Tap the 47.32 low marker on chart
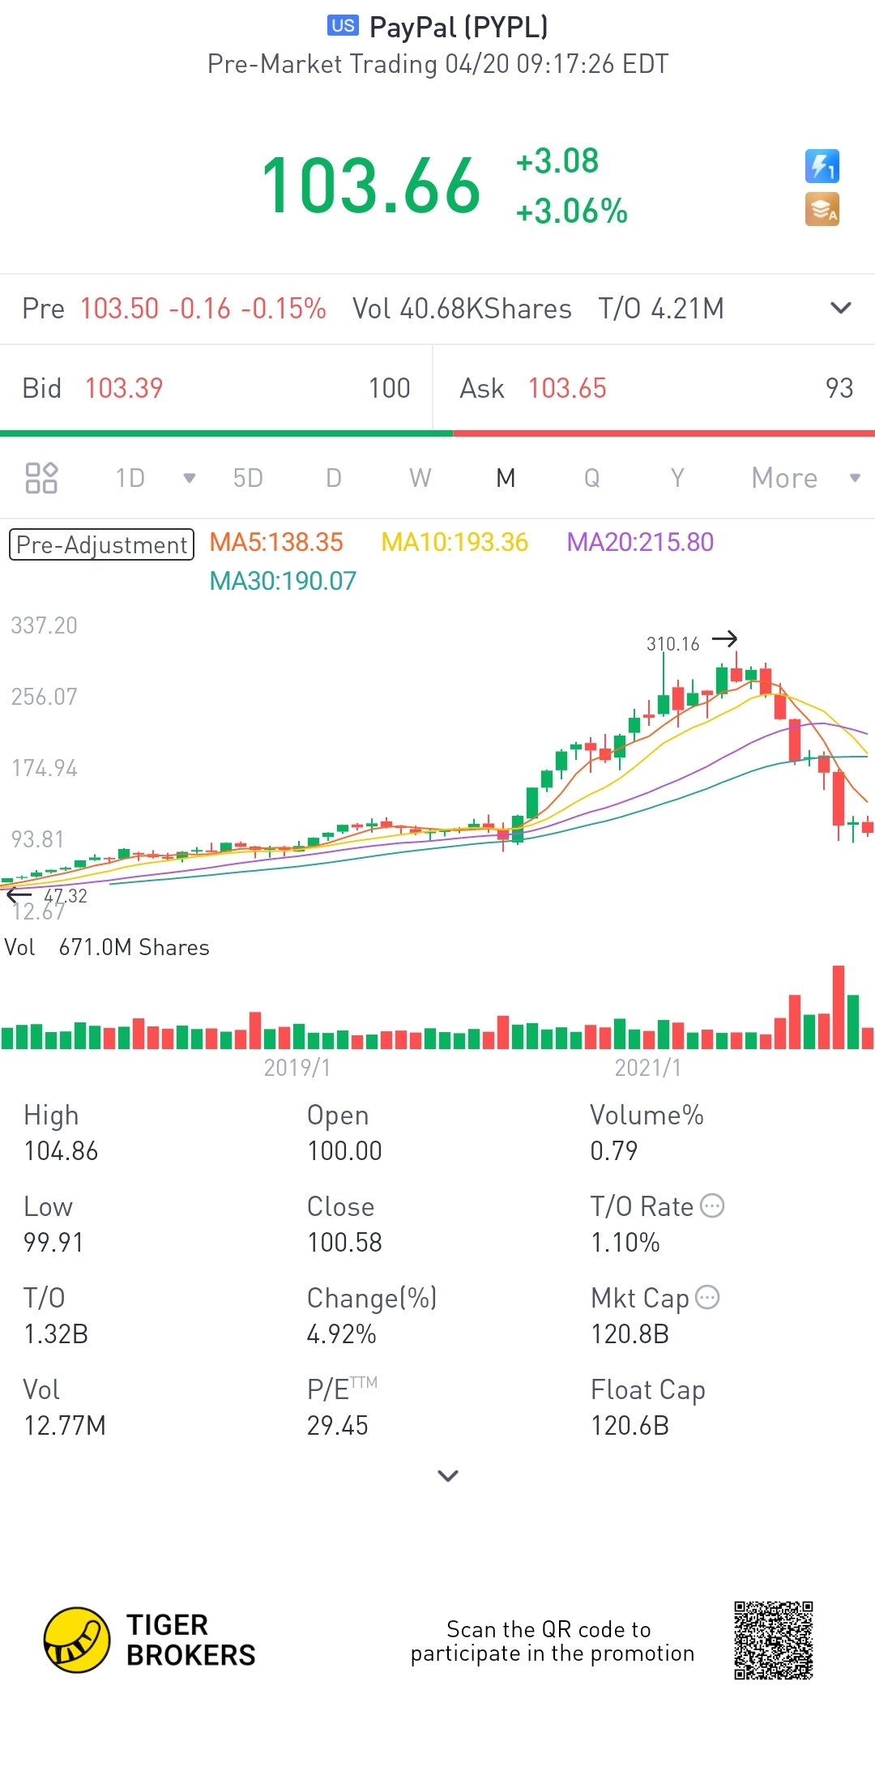 [x=66, y=896]
